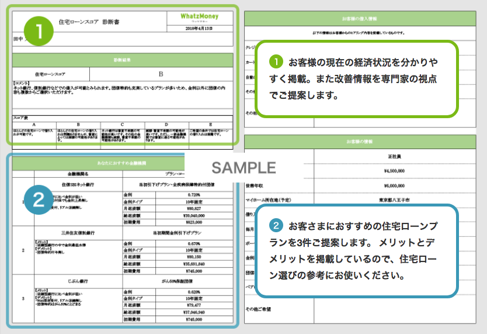Viewport: 487px width, 334px height.
Task: Select total repayment ¥39,040,000
Action: click(194, 215)
